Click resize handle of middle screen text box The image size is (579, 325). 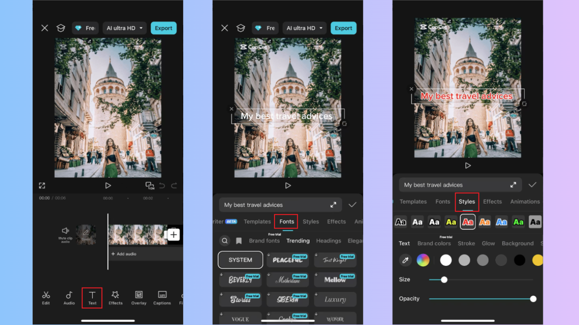click(343, 124)
